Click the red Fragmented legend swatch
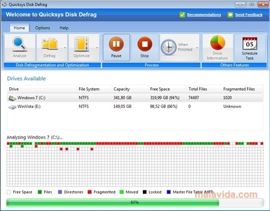 click(89, 192)
